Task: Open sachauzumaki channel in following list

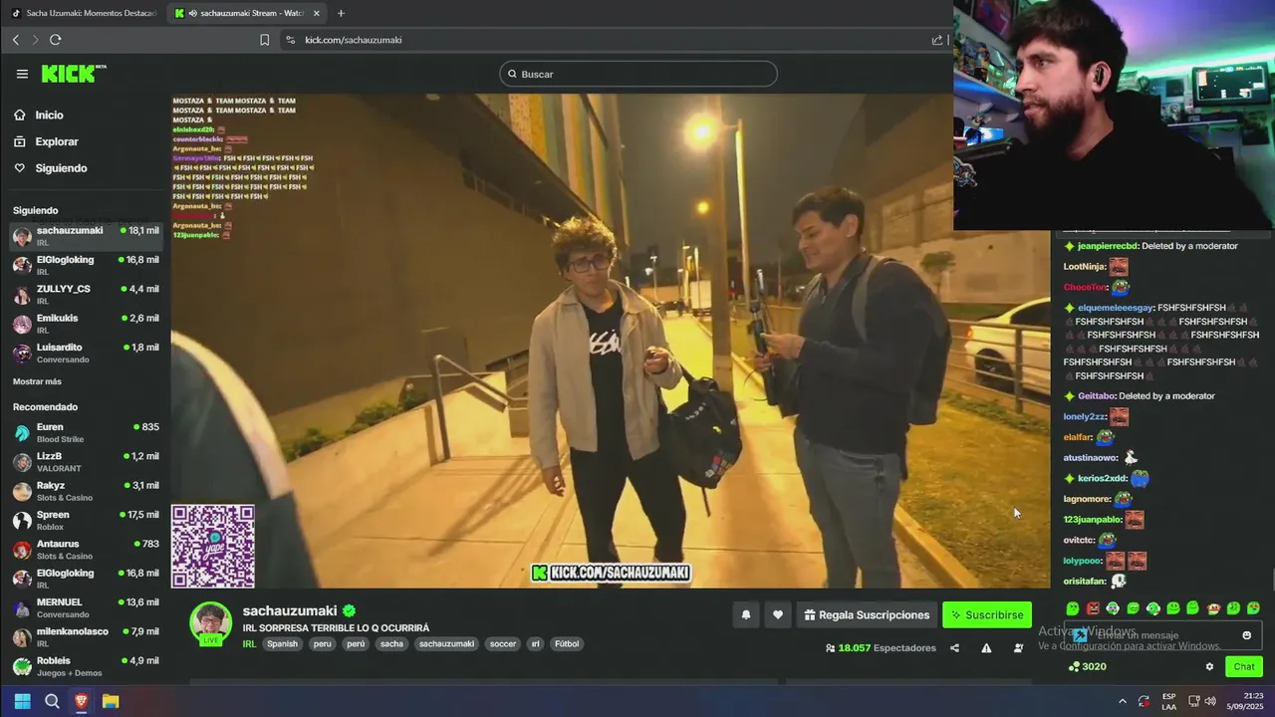Action: pyautogui.click(x=86, y=236)
